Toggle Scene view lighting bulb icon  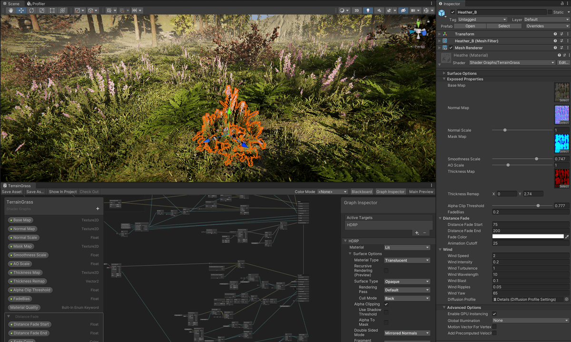point(368,10)
